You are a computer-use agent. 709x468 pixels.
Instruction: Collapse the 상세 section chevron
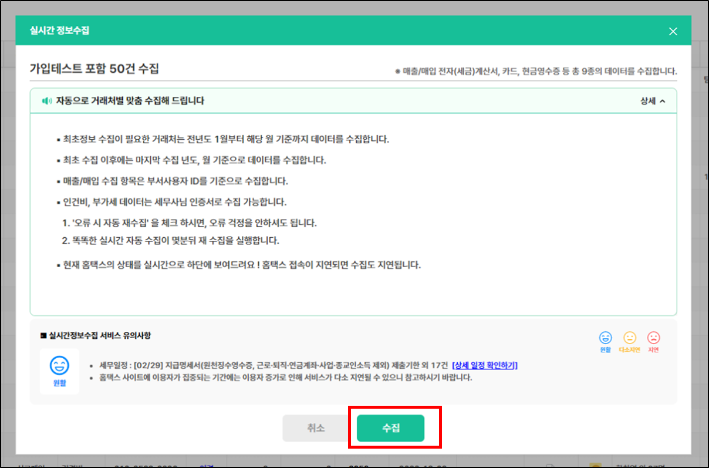tap(662, 101)
